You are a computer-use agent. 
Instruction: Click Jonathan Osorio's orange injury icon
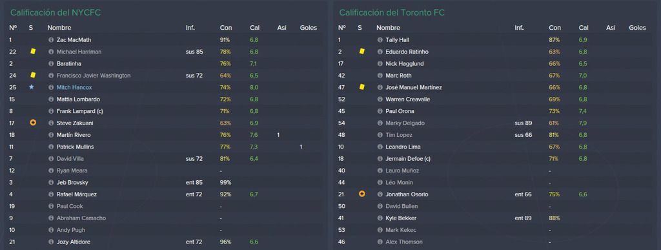click(x=361, y=194)
